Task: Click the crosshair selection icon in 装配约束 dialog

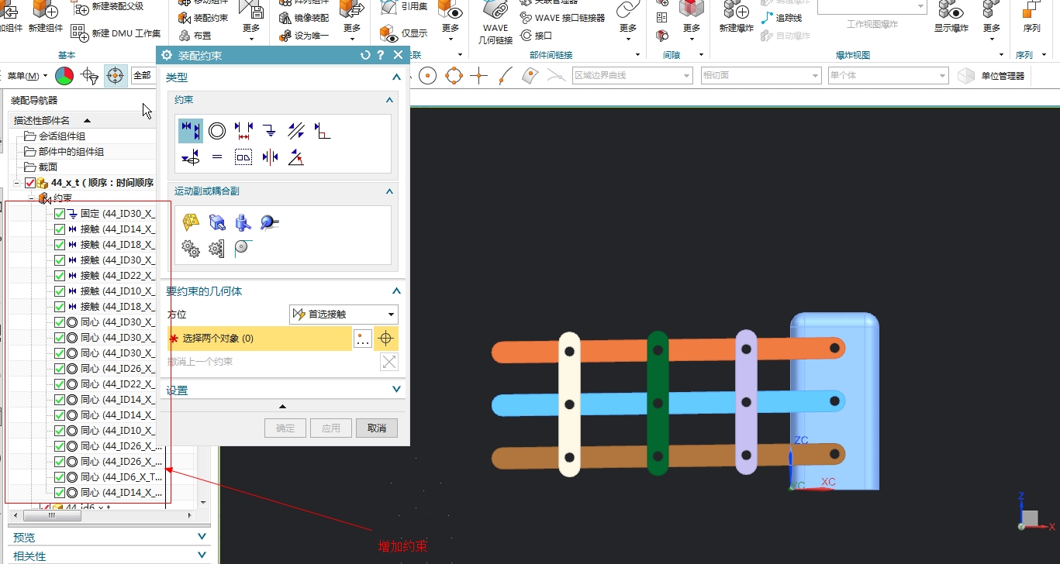Action: (386, 339)
